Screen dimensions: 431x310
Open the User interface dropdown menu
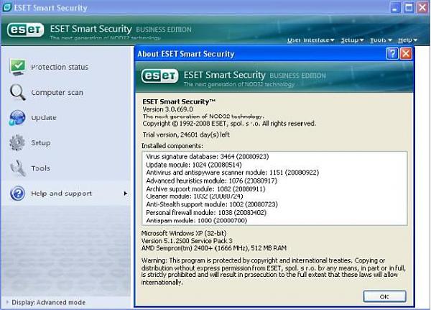(310, 40)
